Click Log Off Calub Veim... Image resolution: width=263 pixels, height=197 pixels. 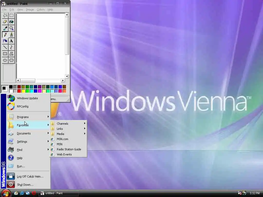coord(28,176)
